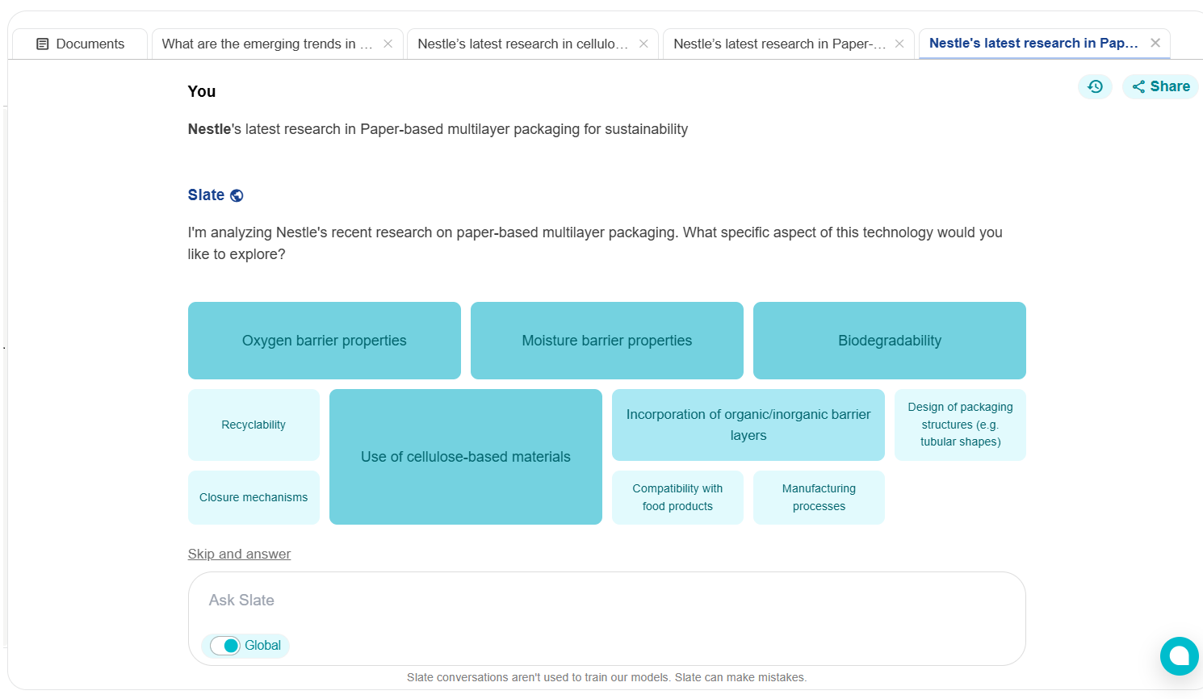Click the 'Ask Slate' input field
Screen dimensions: 1203x699
pos(606,601)
